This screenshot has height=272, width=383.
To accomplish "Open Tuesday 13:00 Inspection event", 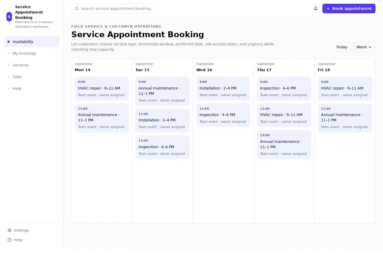I will tap(163, 147).
